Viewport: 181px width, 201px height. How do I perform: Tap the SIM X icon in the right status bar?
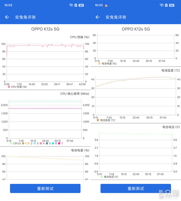[166, 5]
